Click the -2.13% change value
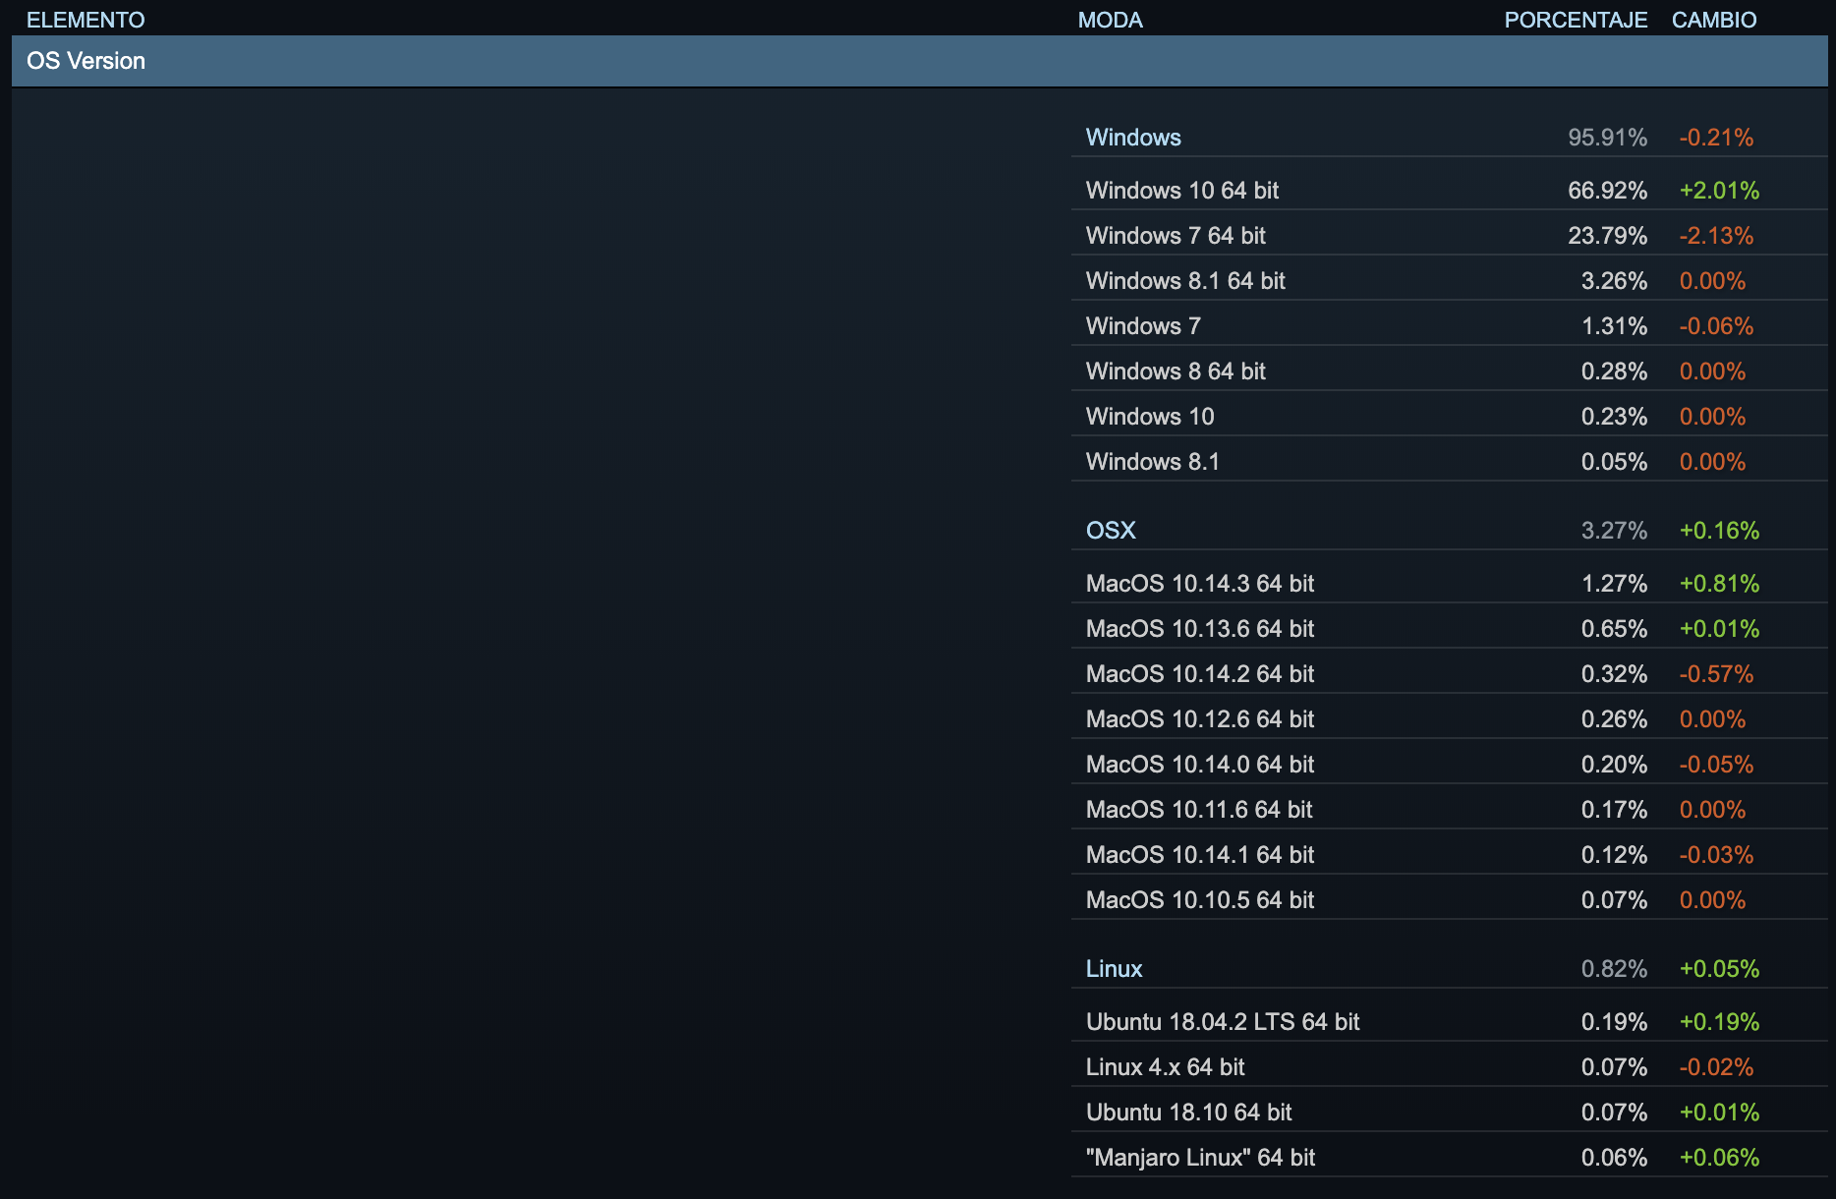 tap(1716, 236)
